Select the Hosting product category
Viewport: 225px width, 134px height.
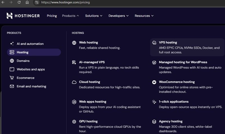tap(34, 52)
